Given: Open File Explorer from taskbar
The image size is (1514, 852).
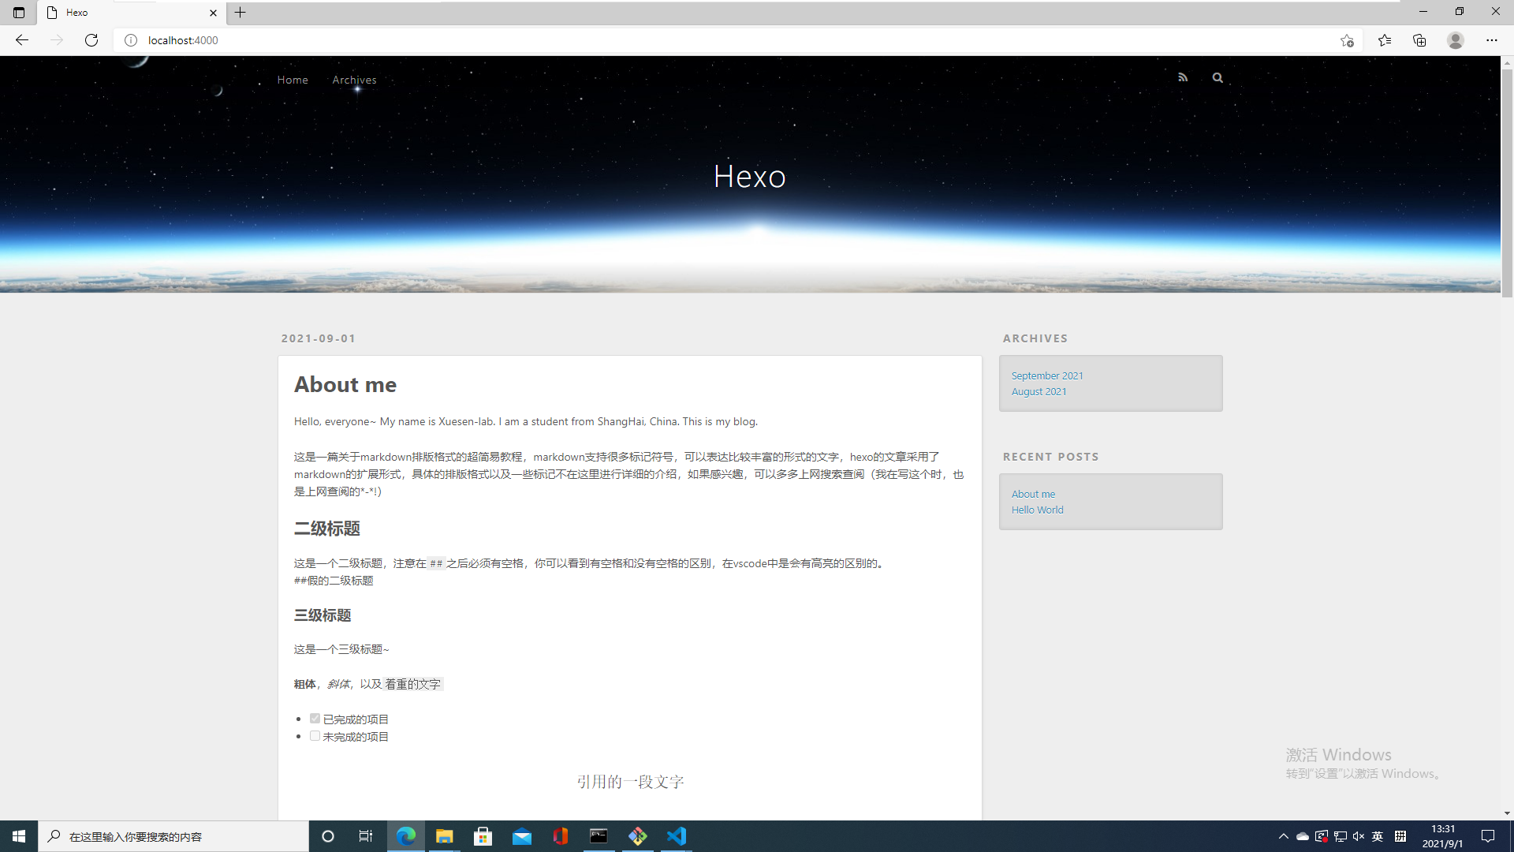Looking at the screenshot, I should click(x=445, y=836).
